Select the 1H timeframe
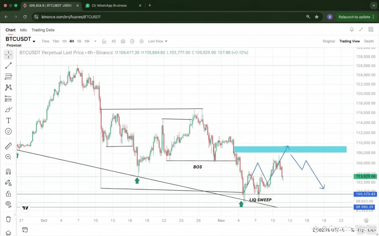The width and height of the screenshot is (379, 236). (x=64, y=41)
